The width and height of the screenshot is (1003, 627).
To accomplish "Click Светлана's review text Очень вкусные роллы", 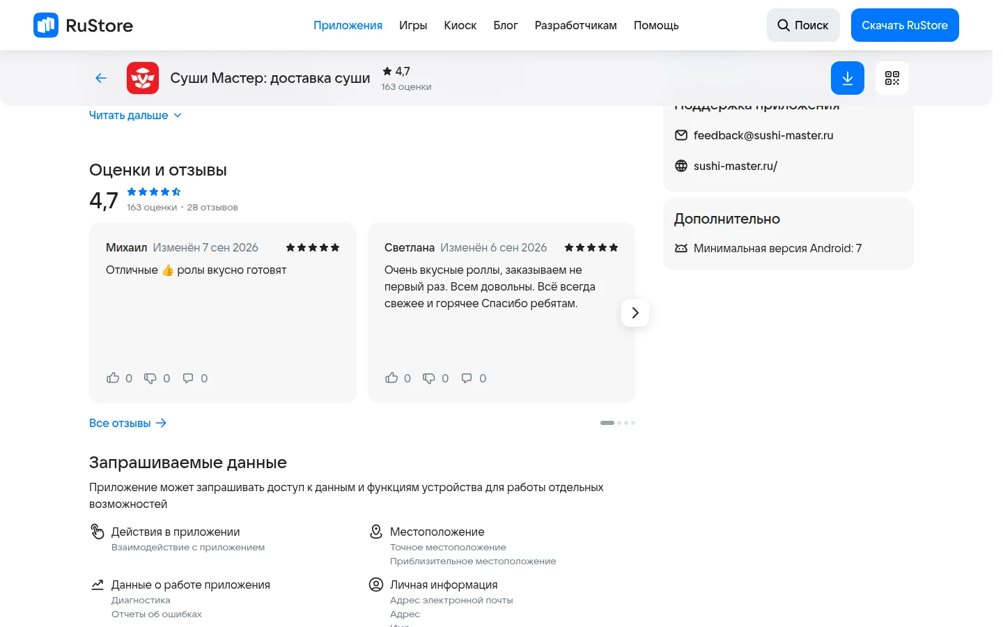I will [490, 286].
